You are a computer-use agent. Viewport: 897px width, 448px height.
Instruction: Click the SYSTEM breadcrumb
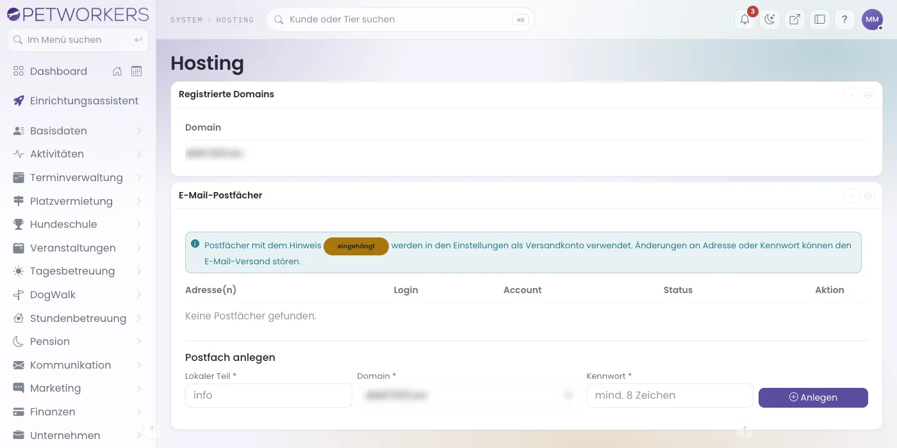(186, 20)
